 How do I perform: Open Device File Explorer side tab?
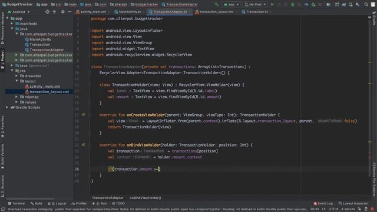(x=375, y=179)
